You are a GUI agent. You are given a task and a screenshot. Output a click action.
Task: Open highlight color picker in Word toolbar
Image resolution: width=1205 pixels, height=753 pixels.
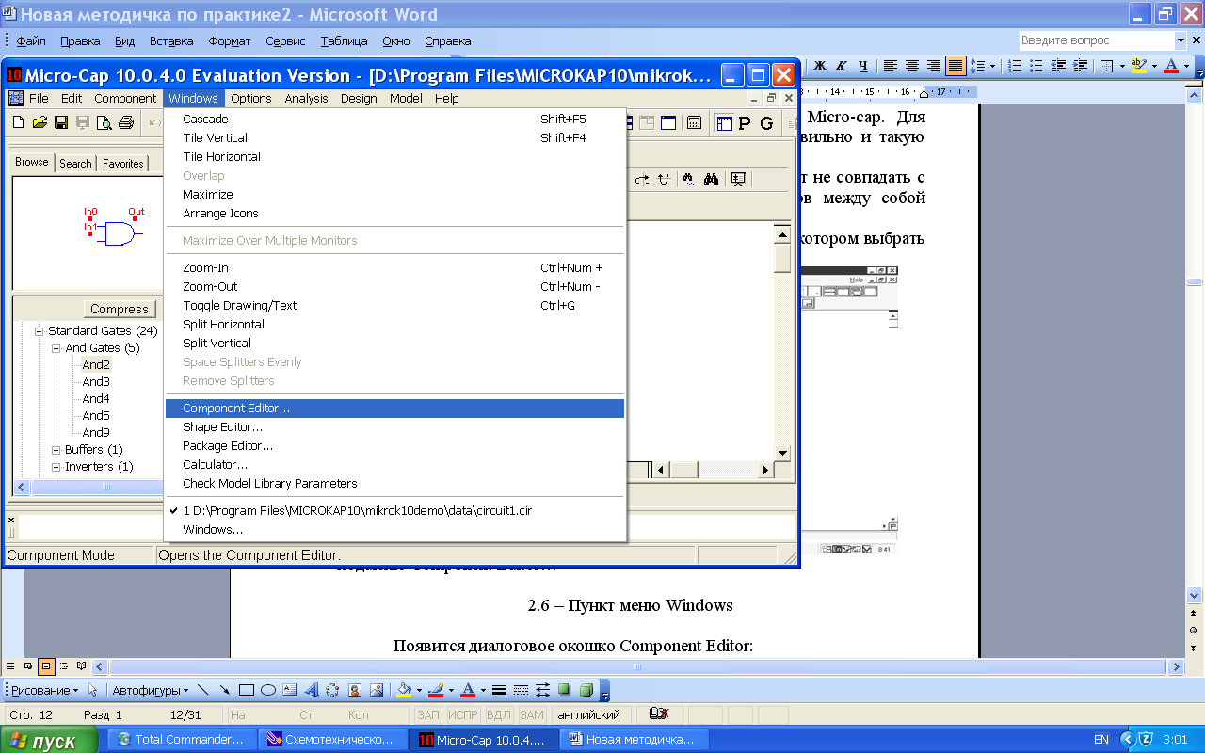click(x=1139, y=66)
